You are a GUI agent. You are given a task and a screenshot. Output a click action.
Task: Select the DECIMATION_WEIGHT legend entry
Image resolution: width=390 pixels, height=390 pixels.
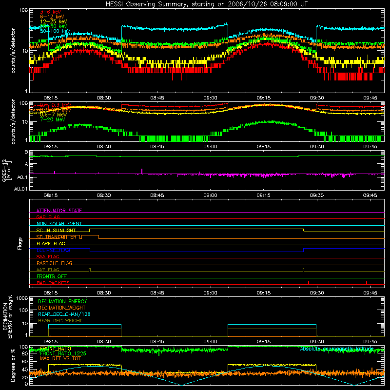[62, 308]
